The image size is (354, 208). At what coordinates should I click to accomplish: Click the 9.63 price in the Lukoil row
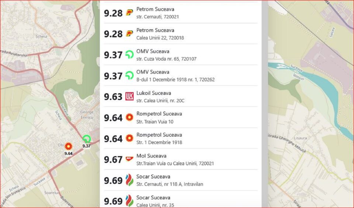pyautogui.click(x=113, y=97)
